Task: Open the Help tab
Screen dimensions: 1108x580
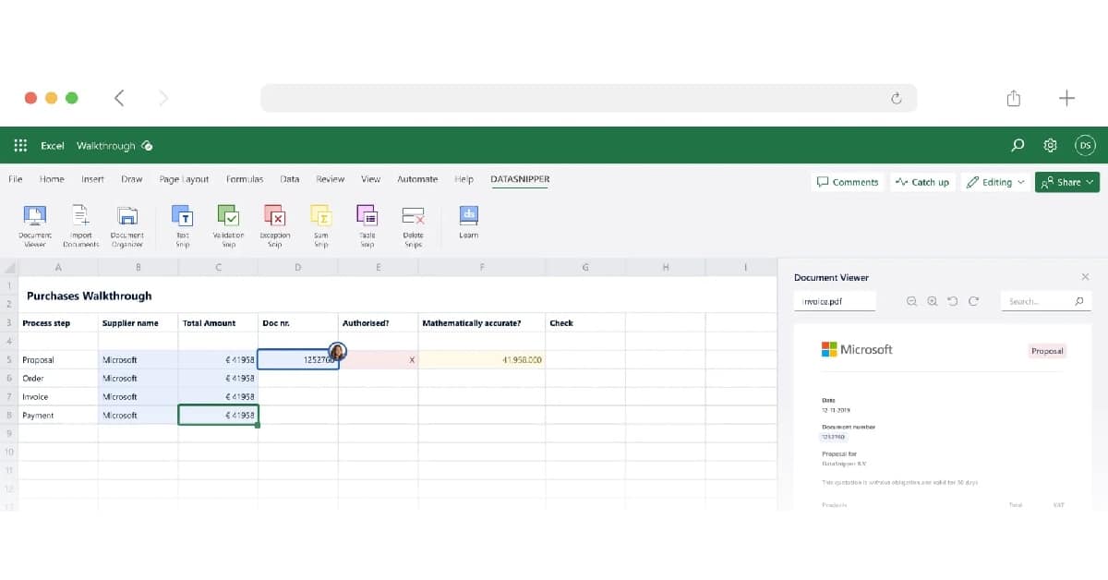Action: pos(464,179)
